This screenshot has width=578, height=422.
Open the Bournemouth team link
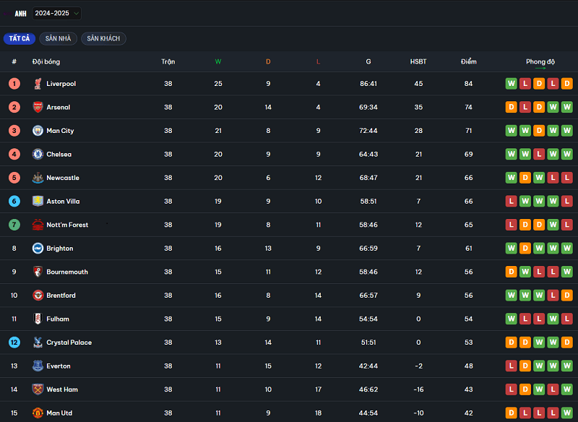click(x=67, y=272)
